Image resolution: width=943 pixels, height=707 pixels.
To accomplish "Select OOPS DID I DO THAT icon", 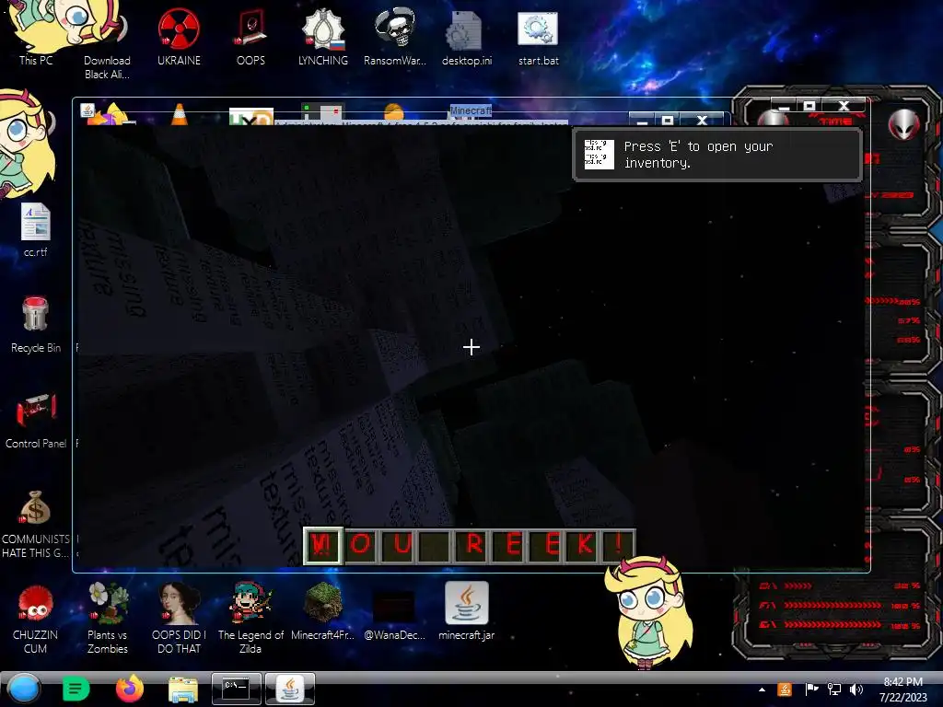I will point(179,618).
